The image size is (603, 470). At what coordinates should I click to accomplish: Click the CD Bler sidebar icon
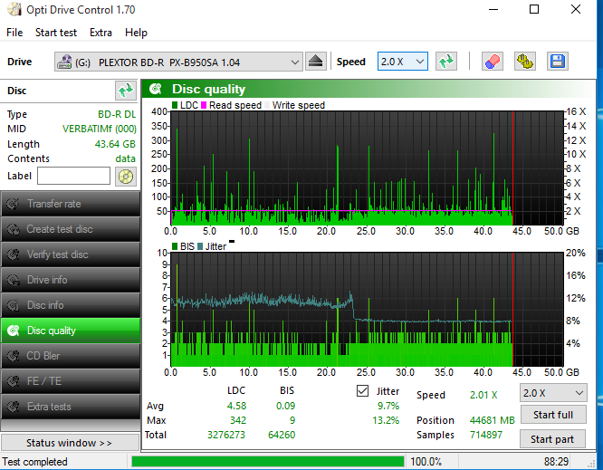(x=13, y=356)
